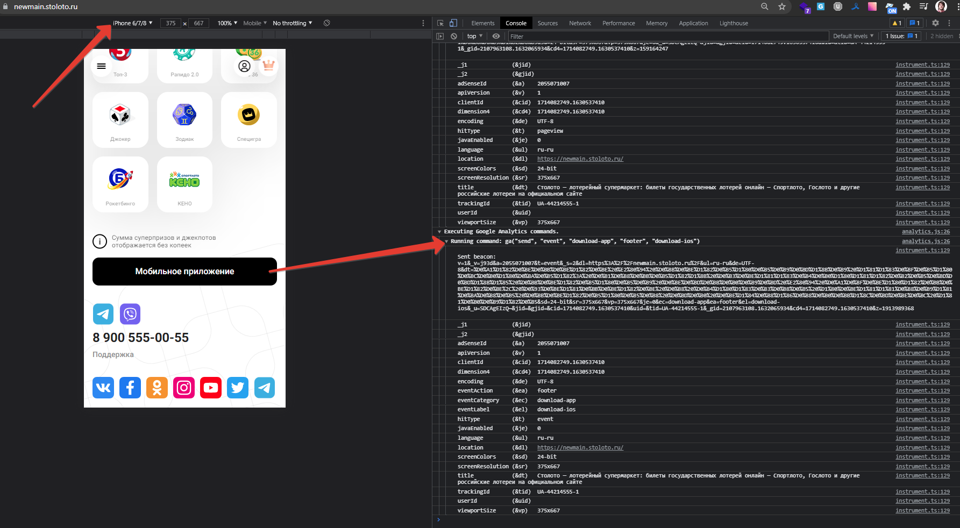Click the rotate screen orientation icon
Screen dimensions: 960x528
326,23
